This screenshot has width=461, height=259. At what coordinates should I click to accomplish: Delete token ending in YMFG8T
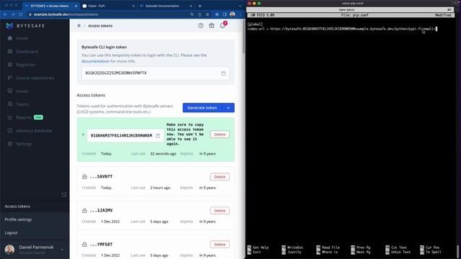coord(220,245)
